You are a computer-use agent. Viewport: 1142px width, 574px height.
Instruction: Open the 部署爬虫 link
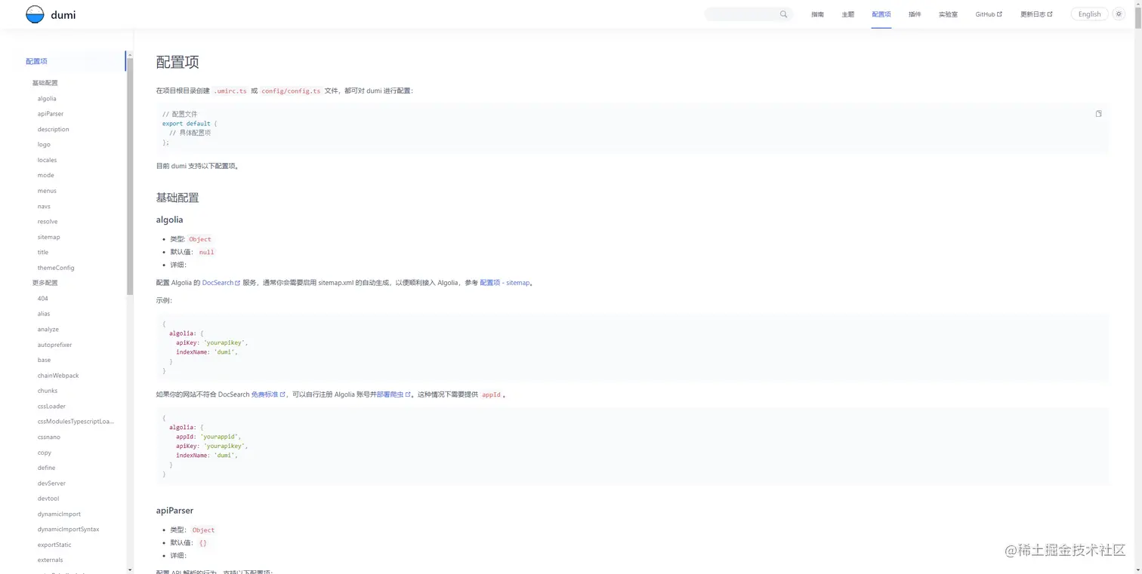[394, 394]
